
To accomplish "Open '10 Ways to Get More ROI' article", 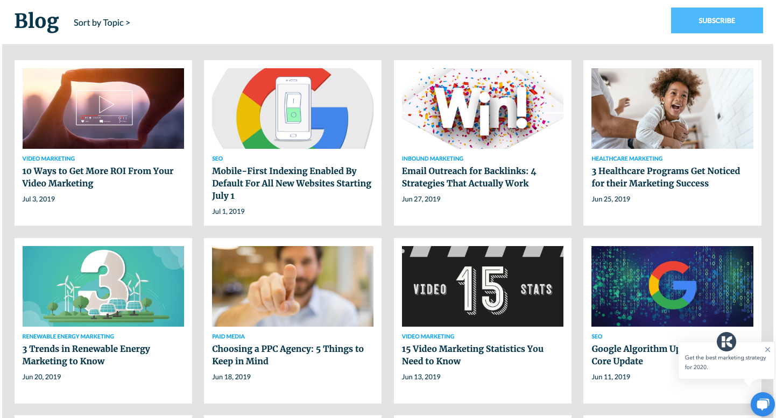I will pyautogui.click(x=98, y=177).
